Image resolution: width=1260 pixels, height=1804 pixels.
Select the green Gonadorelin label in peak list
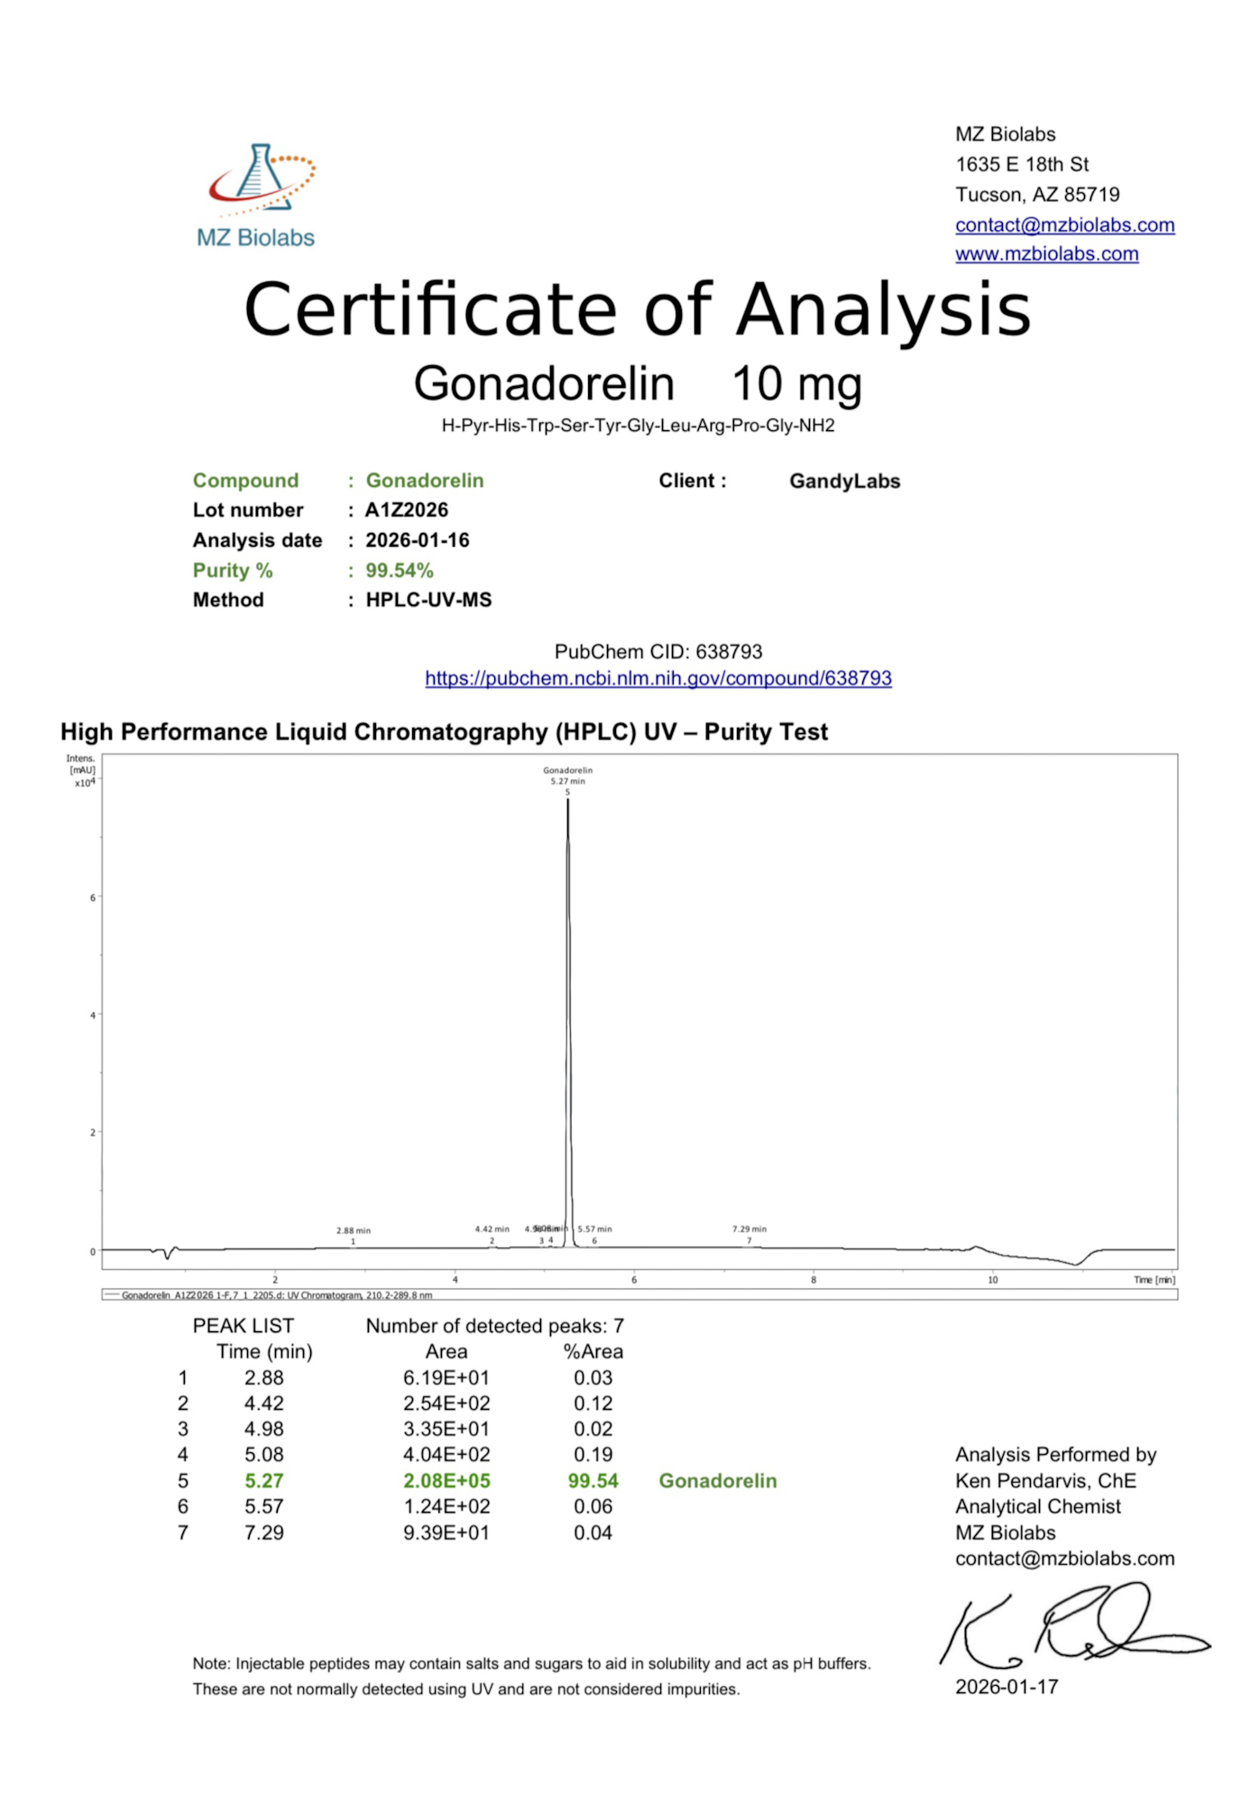[x=717, y=1481]
